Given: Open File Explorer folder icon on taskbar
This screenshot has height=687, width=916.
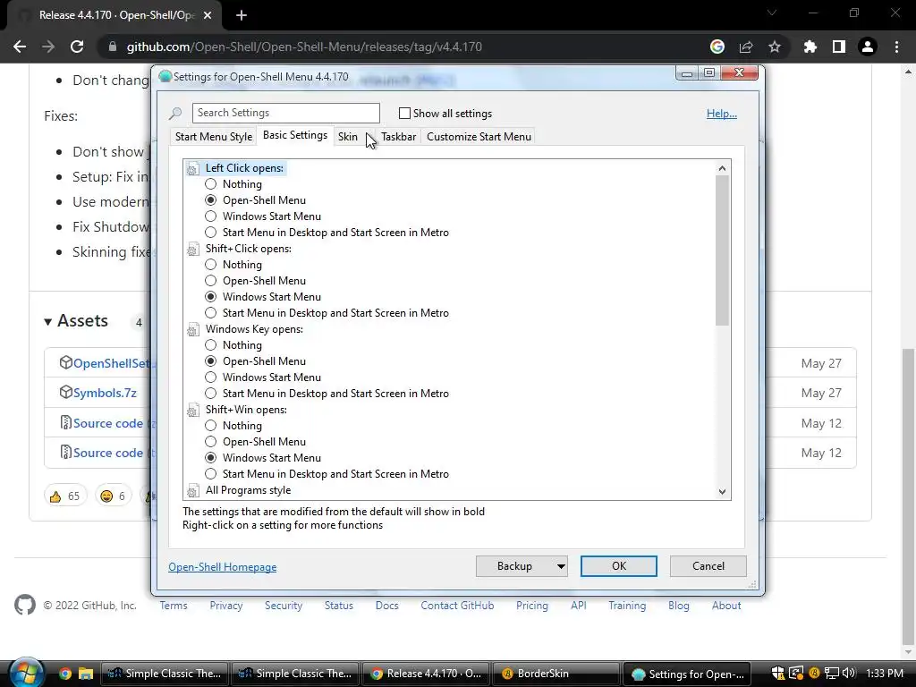Looking at the screenshot, I should (86, 674).
